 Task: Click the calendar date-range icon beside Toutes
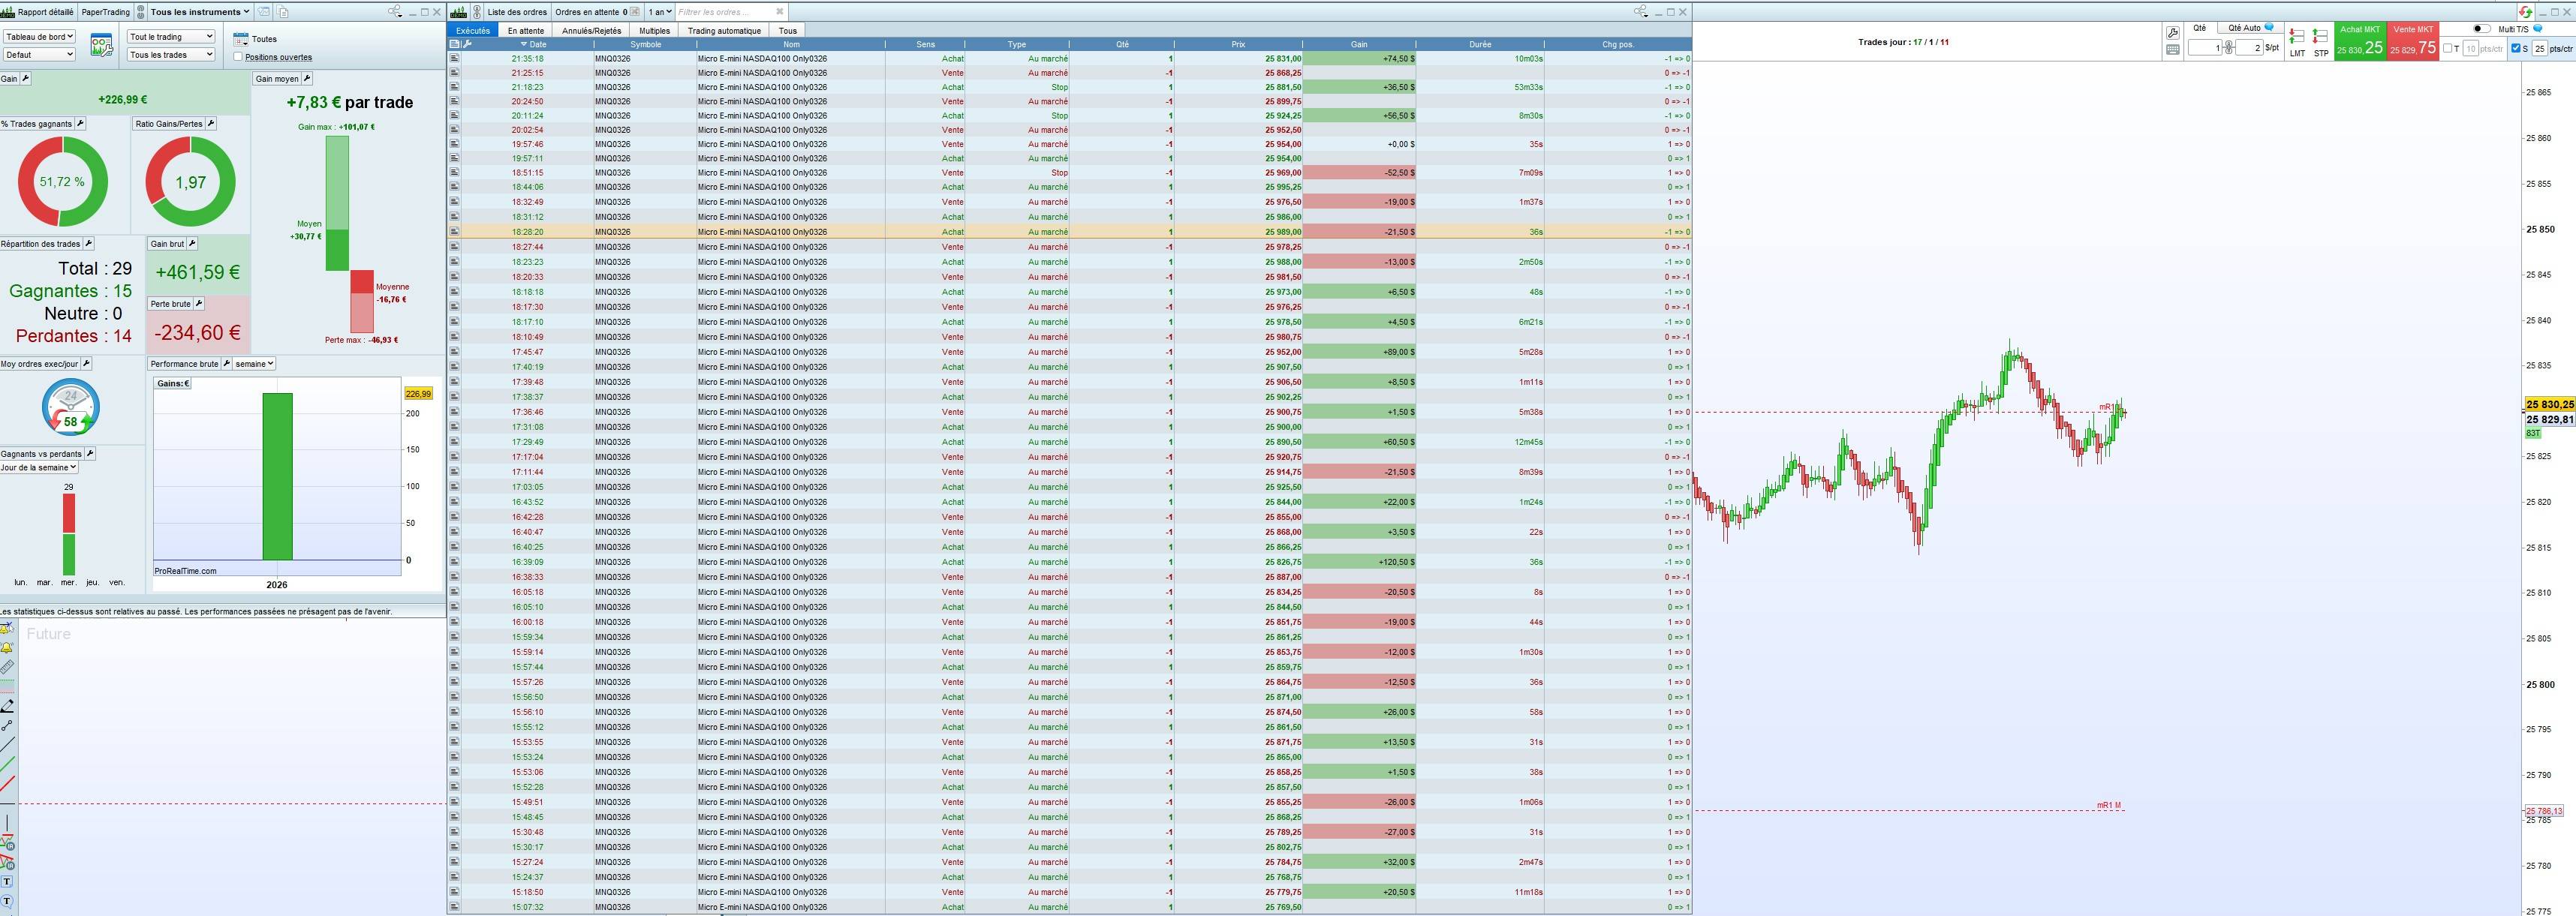click(x=240, y=39)
